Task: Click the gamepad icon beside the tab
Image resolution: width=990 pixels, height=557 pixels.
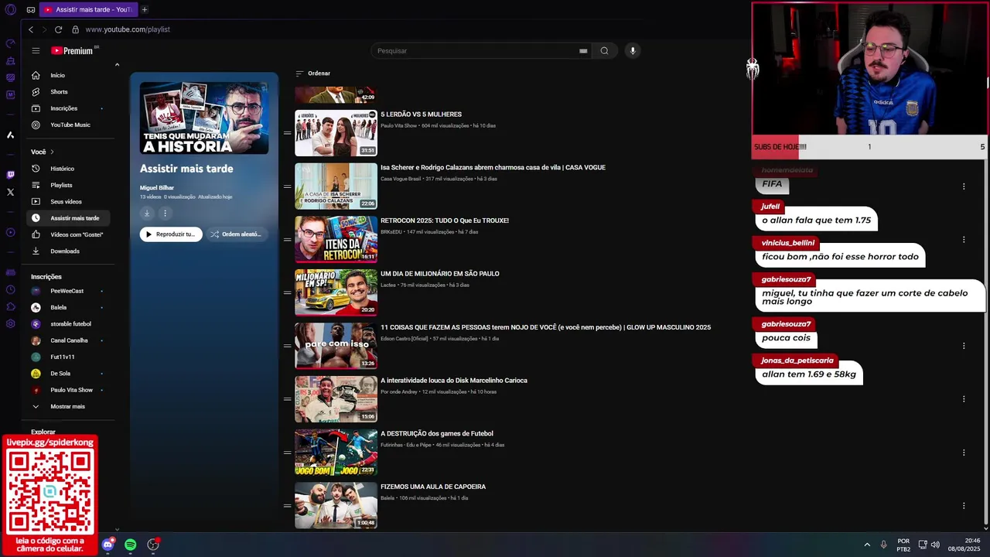Action: (31, 10)
